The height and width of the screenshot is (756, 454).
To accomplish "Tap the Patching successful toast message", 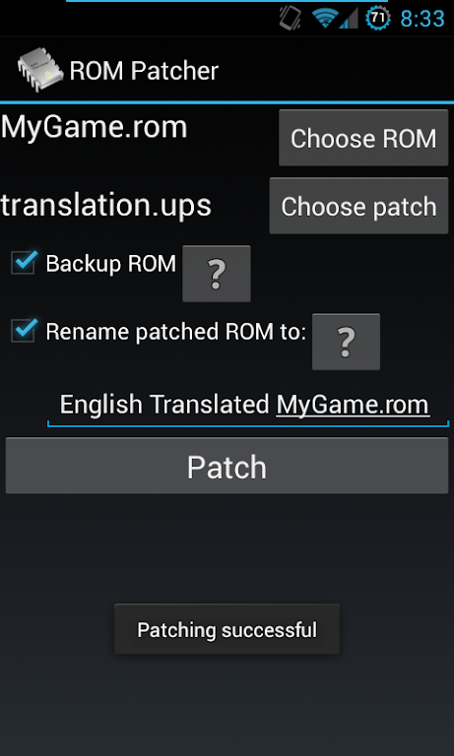I will (227, 629).
